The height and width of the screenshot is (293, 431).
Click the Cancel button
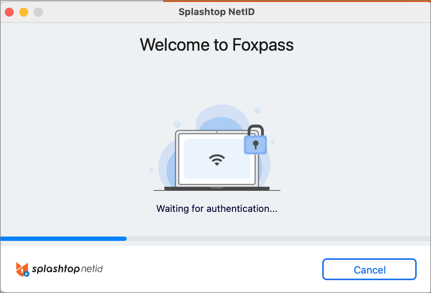pos(369,269)
